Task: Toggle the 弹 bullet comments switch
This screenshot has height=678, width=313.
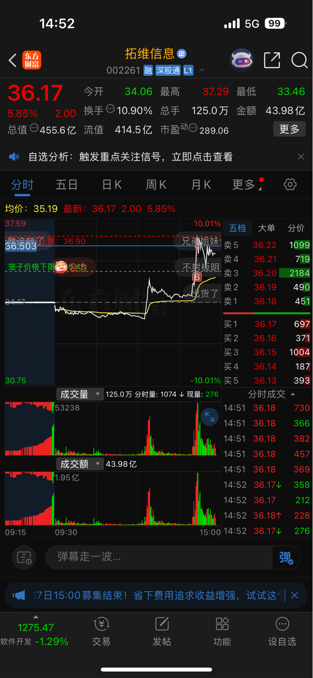Action: tap(287, 557)
